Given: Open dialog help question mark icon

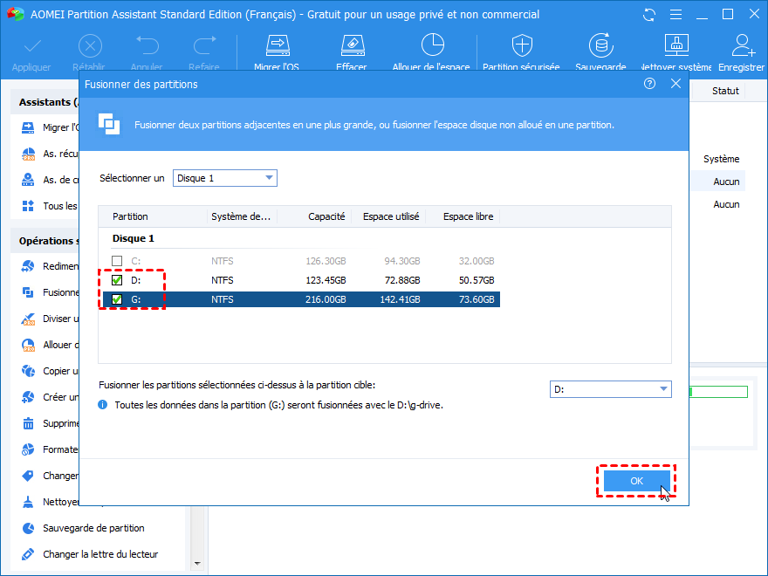Looking at the screenshot, I should pyautogui.click(x=649, y=84).
